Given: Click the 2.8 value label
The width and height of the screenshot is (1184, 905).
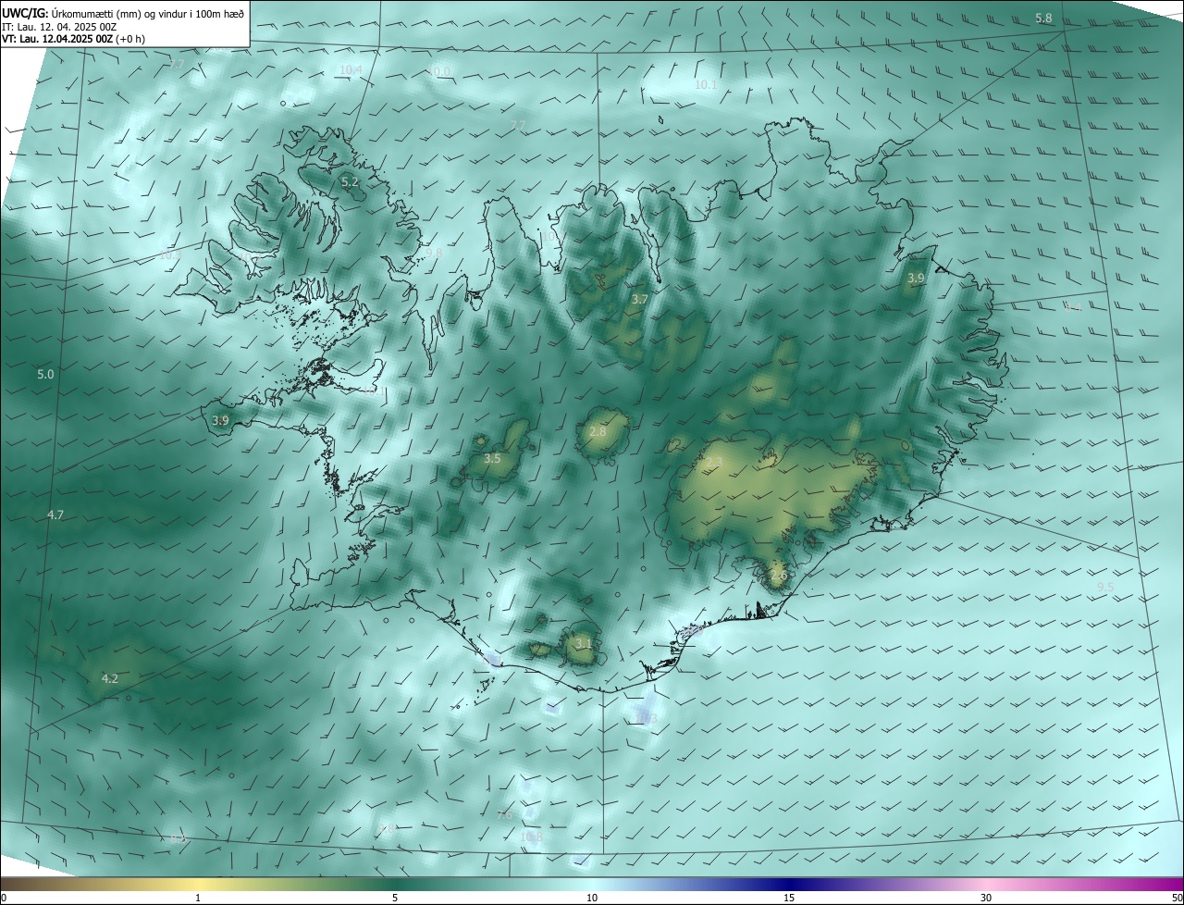Looking at the screenshot, I should (598, 432).
